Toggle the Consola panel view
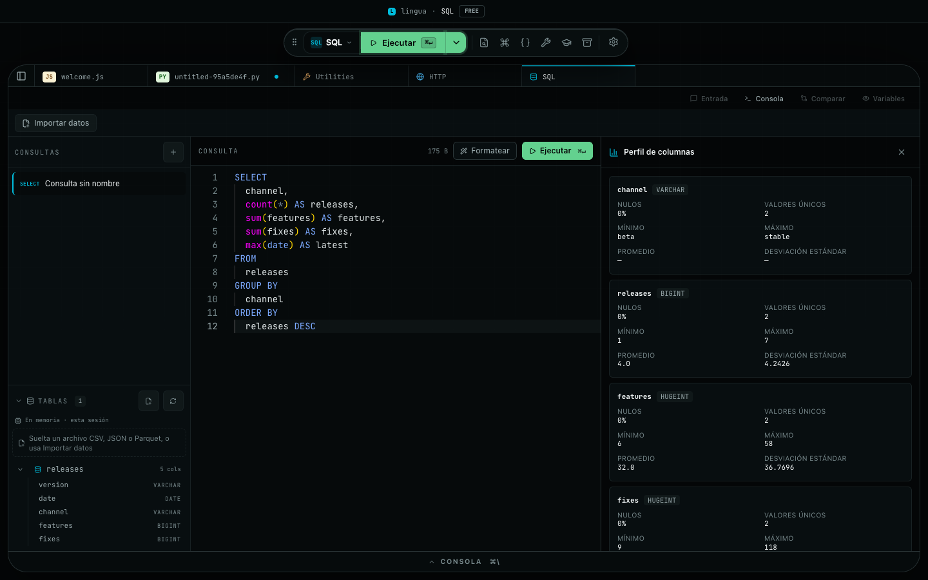The image size is (928, 580). tap(764, 99)
